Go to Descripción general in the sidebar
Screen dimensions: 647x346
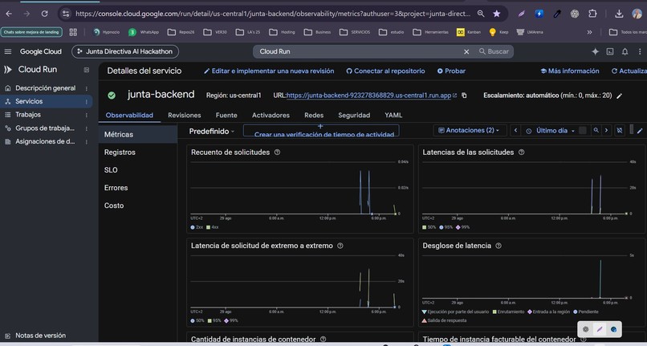[x=46, y=88]
